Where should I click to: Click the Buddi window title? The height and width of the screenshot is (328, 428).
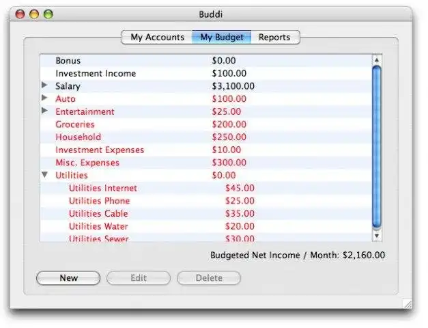210,14
